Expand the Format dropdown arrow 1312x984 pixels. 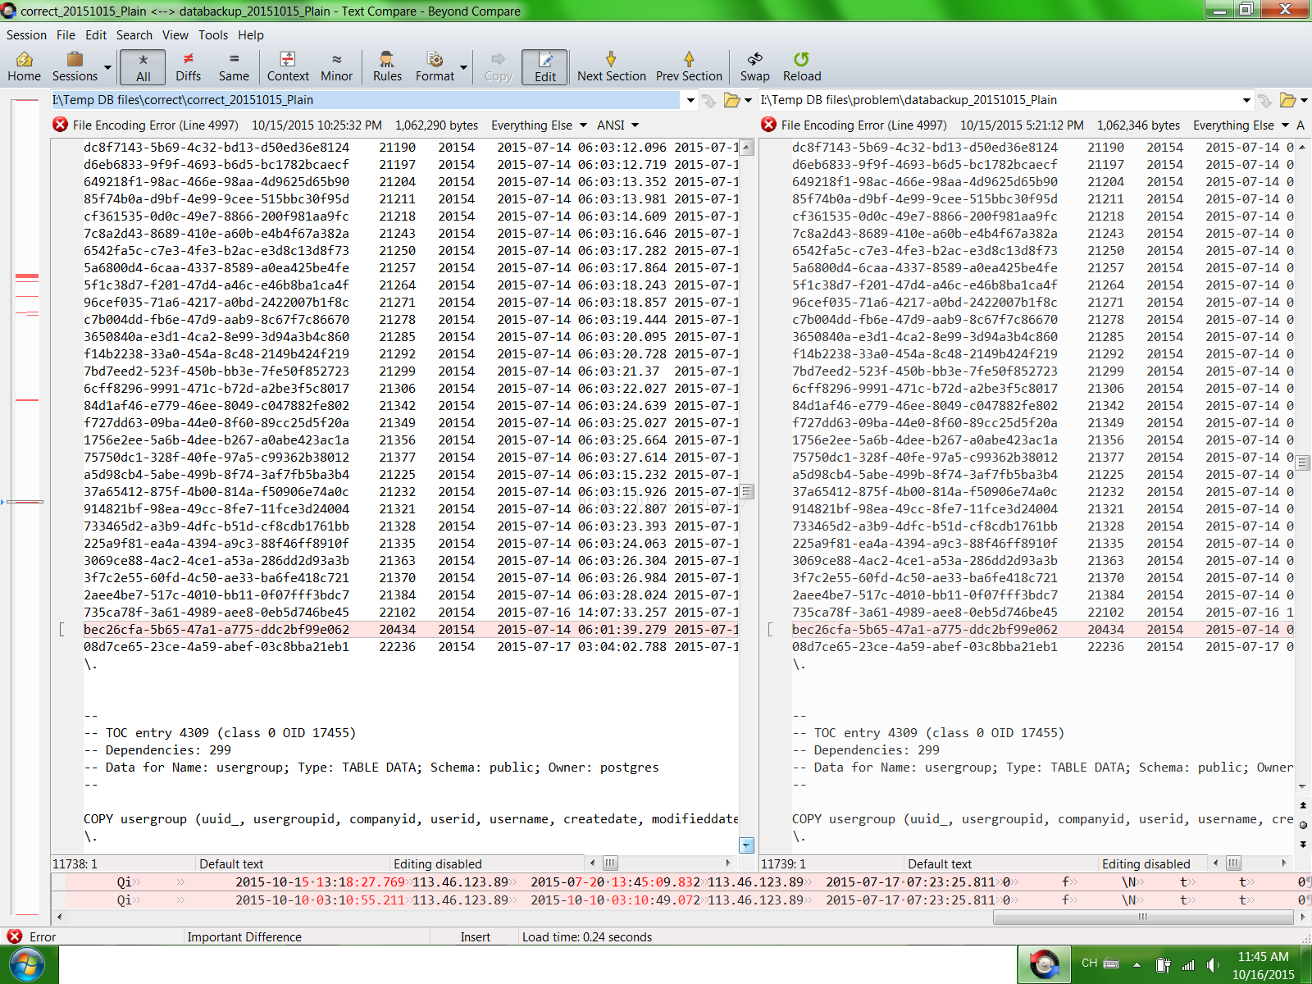coord(464,67)
